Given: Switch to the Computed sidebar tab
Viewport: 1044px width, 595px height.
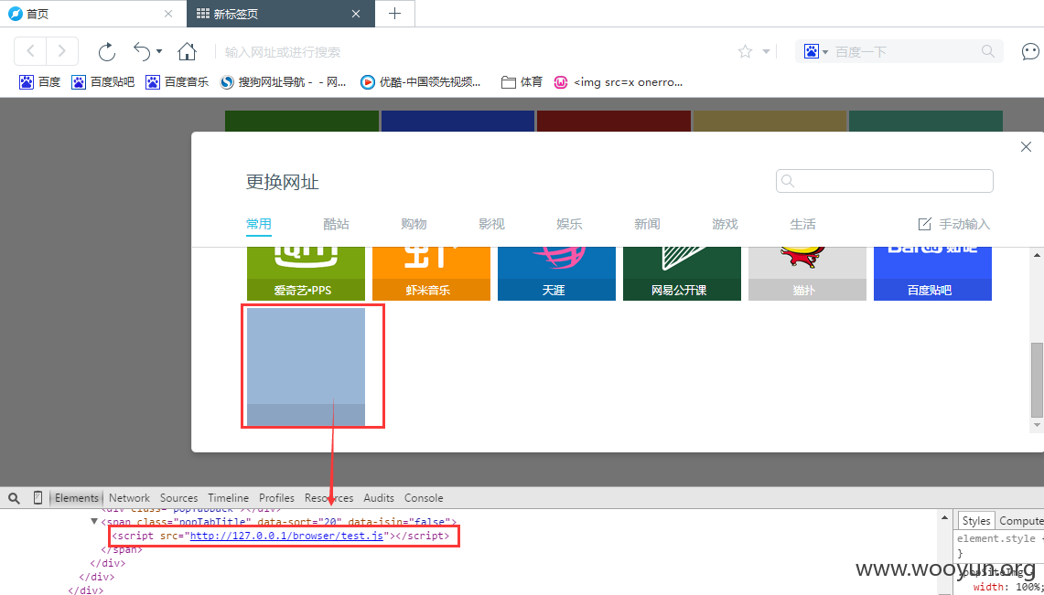Looking at the screenshot, I should coord(1020,521).
